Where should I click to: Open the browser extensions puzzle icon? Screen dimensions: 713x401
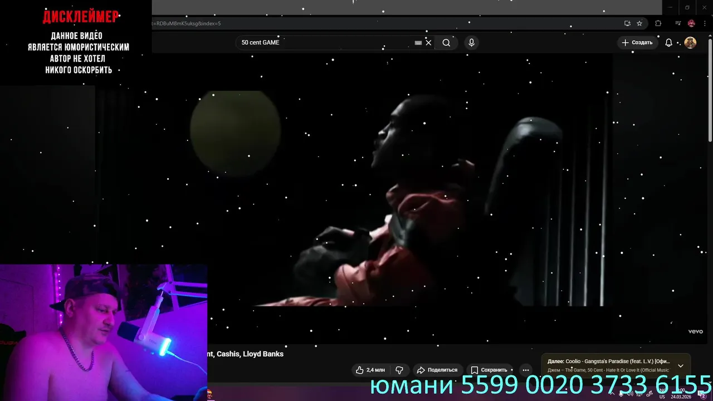[x=658, y=23]
